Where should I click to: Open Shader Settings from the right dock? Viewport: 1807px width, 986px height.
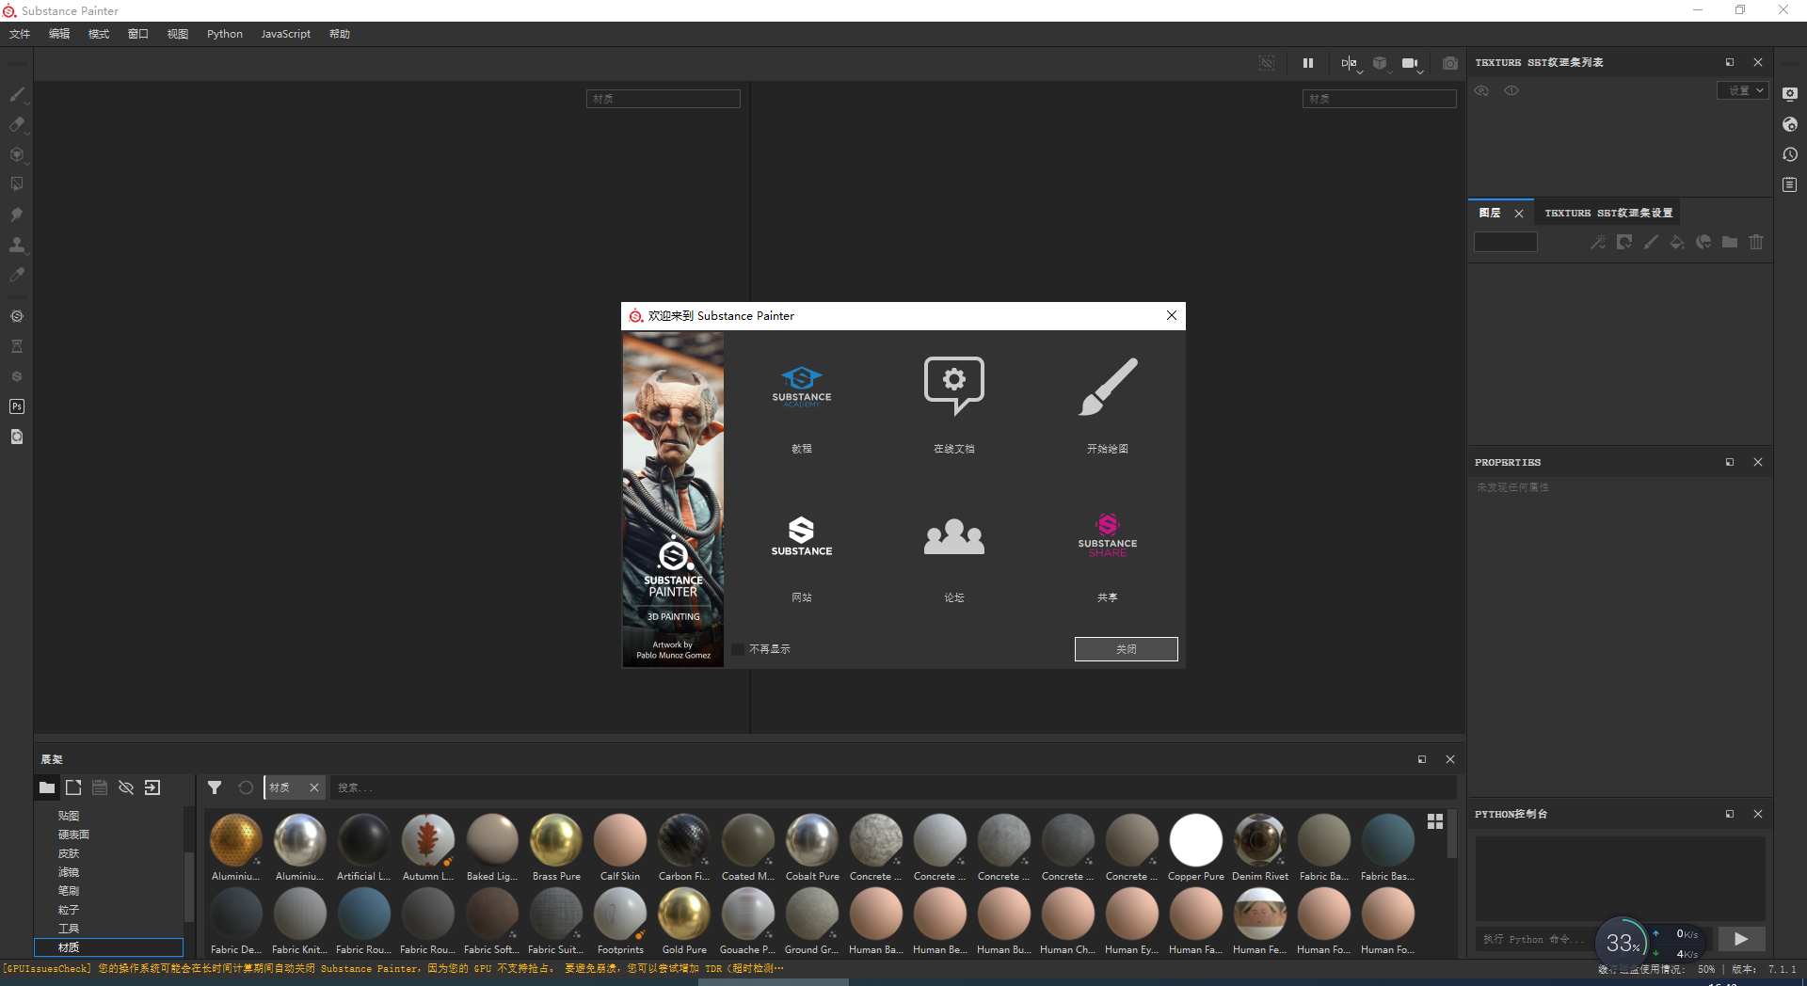pyautogui.click(x=1790, y=124)
